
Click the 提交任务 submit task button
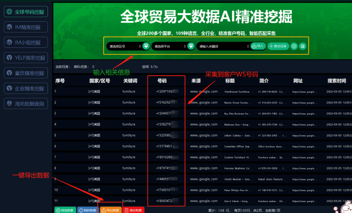[x=278, y=46]
